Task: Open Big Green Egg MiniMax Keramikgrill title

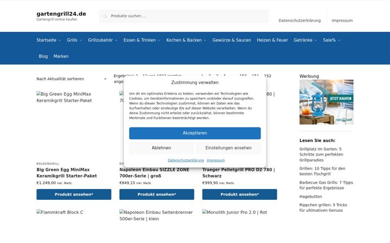Action: pyautogui.click(x=67, y=173)
